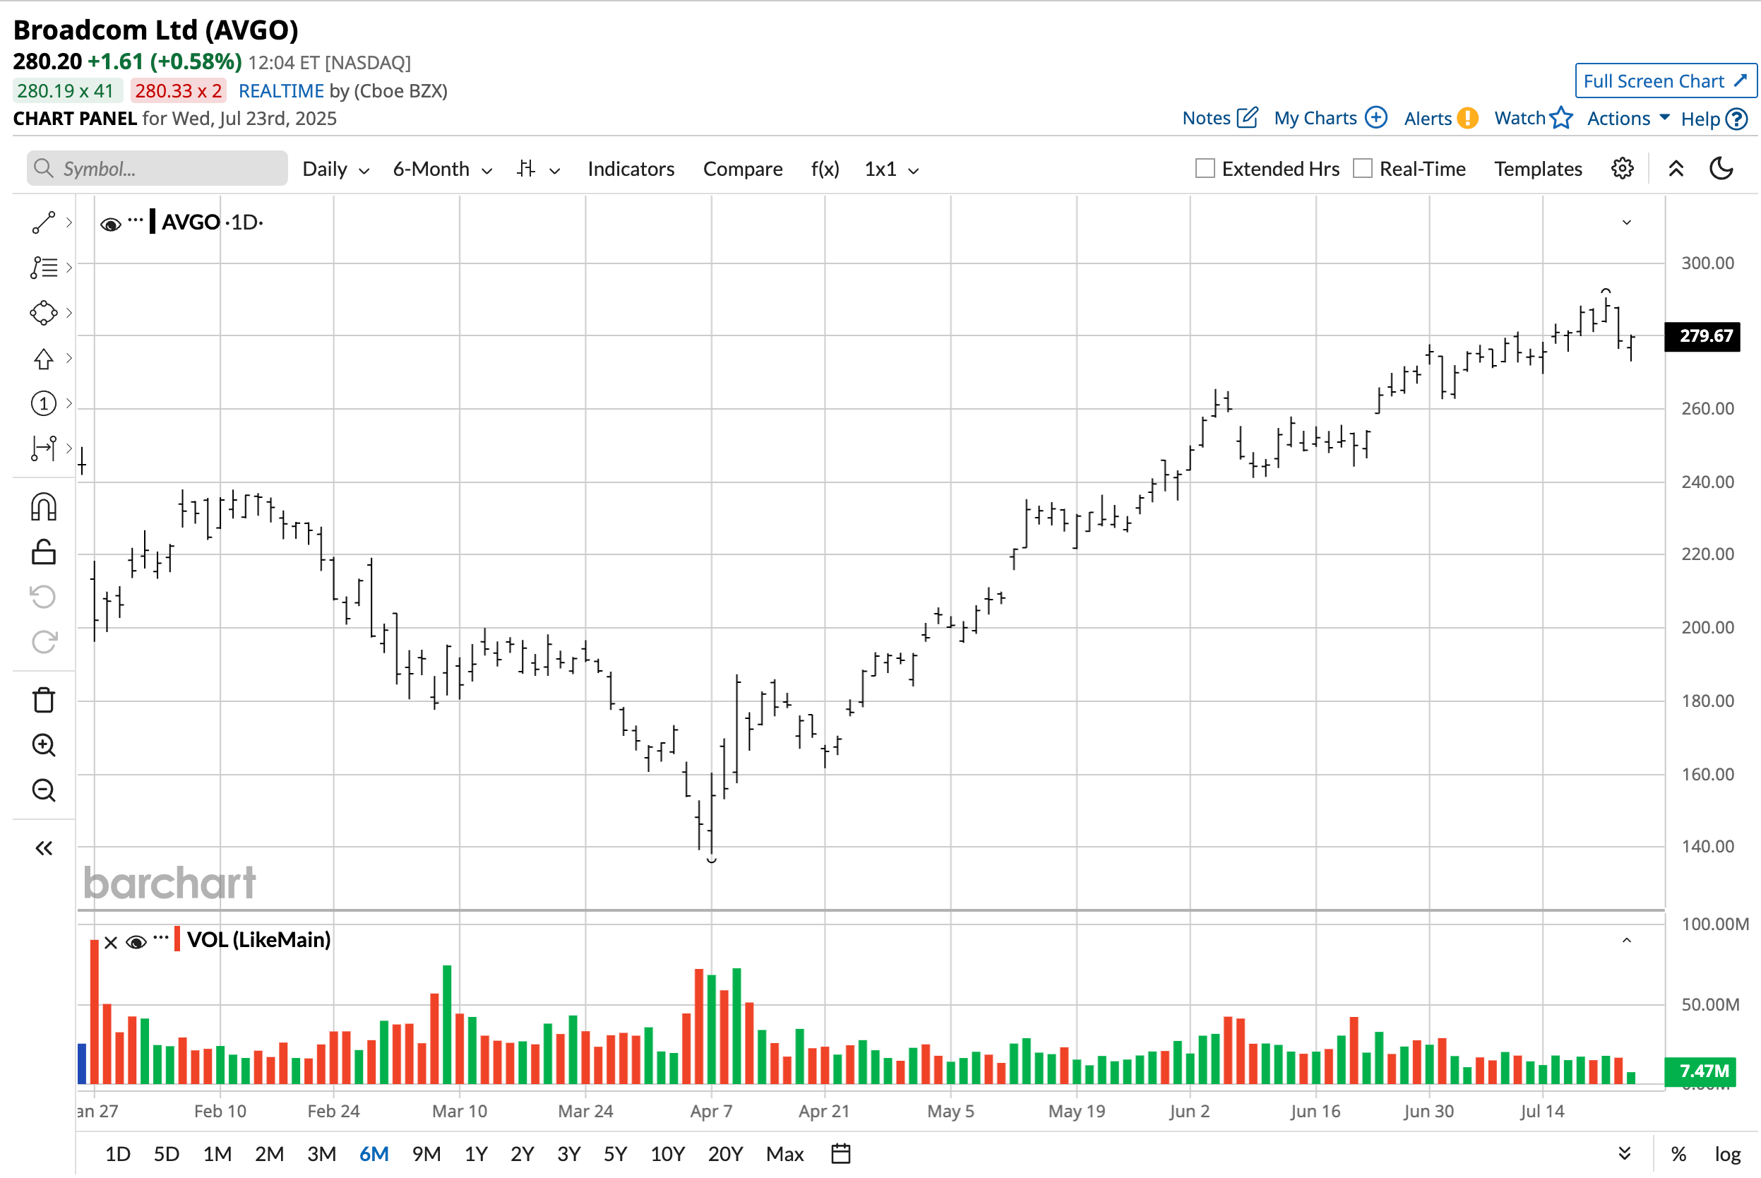Open the f(x) expressions menu

[825, 168]
